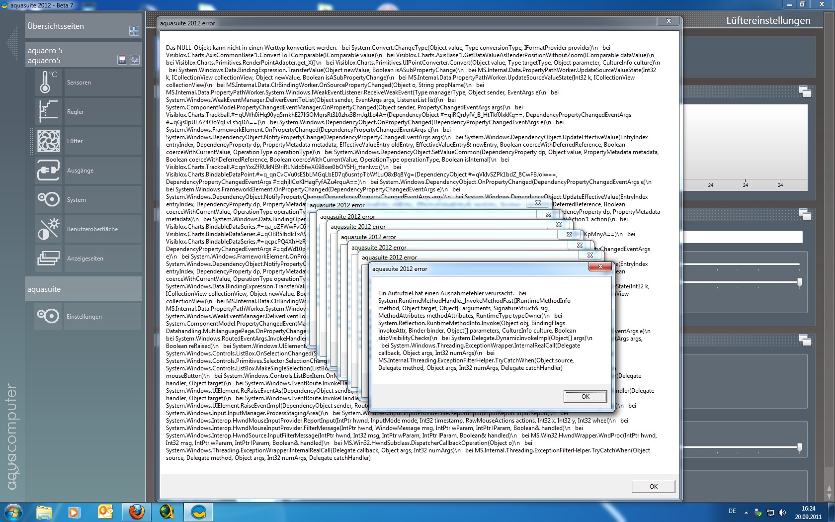This screenshot has width=835, height=522.
Task: Open Outlook from the taskbar
Action: pos(105,512)
